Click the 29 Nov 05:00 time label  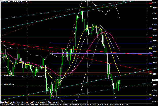(x=104, y=105)
